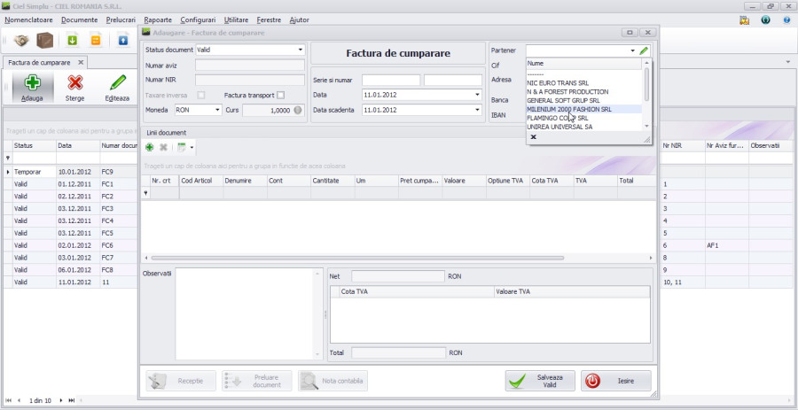Click the green download arrow toolbar icon
Viewport: 798px width, 410px height.
72,40
